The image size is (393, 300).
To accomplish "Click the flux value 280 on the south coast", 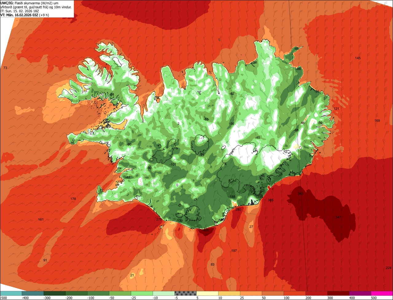I will [238, 210].
